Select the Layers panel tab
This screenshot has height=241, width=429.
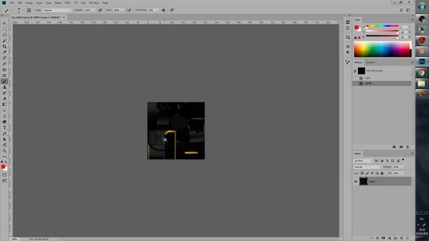(357, 153)
